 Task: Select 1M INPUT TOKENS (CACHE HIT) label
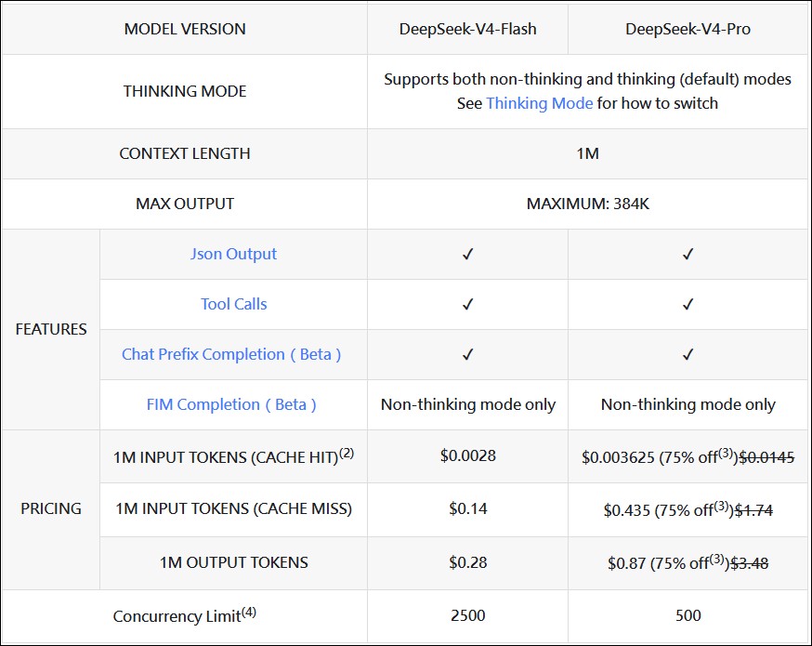tap(233, 455)
